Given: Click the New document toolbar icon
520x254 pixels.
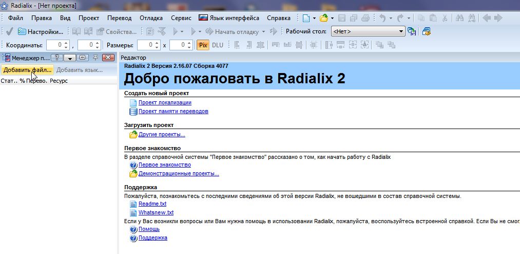Looking at the screenshot, I should [x=306, y=18].
